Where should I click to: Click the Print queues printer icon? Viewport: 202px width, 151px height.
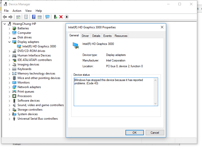click(14, 92)
